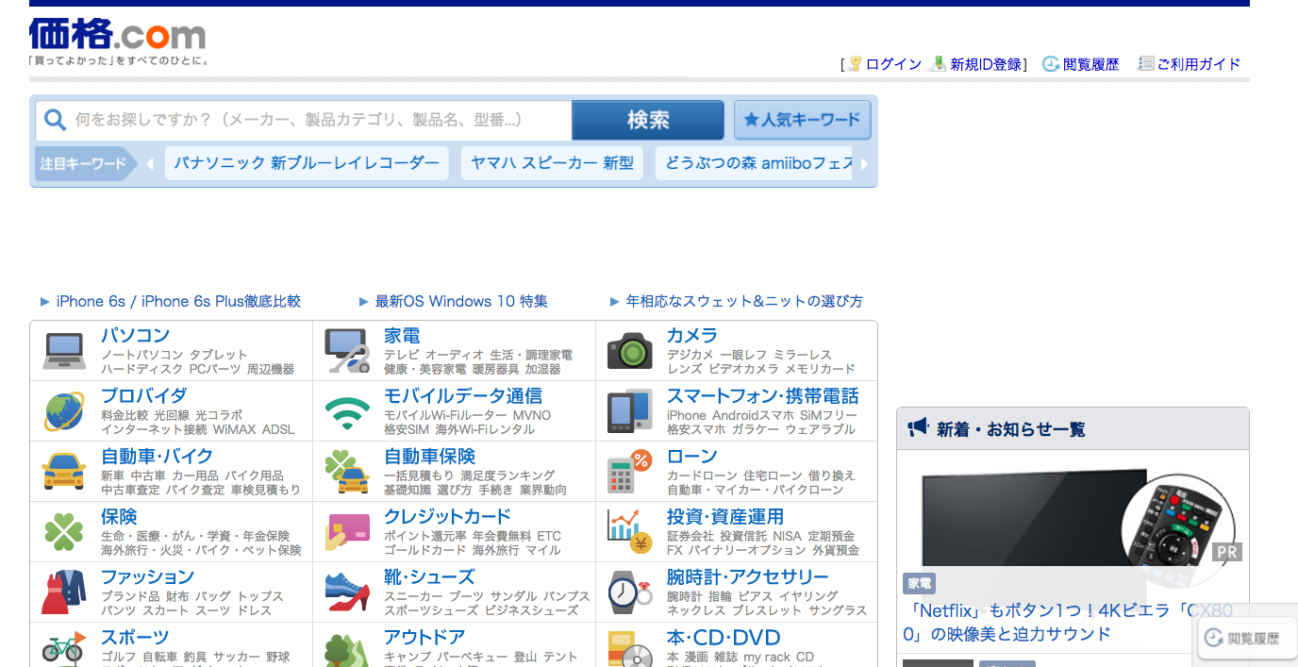Click the vacuum and TV icon beside 家電
The image size is (1298, 667).
tap(347, 351)
